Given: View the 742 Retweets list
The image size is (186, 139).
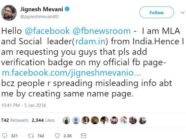Looking at the screenshot, I should (x=15, y=120).
